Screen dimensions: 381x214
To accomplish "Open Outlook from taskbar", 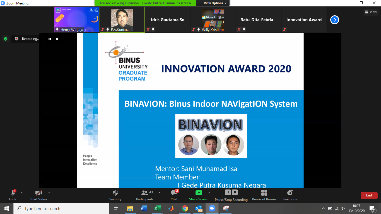I will click(x=199, y=208).
